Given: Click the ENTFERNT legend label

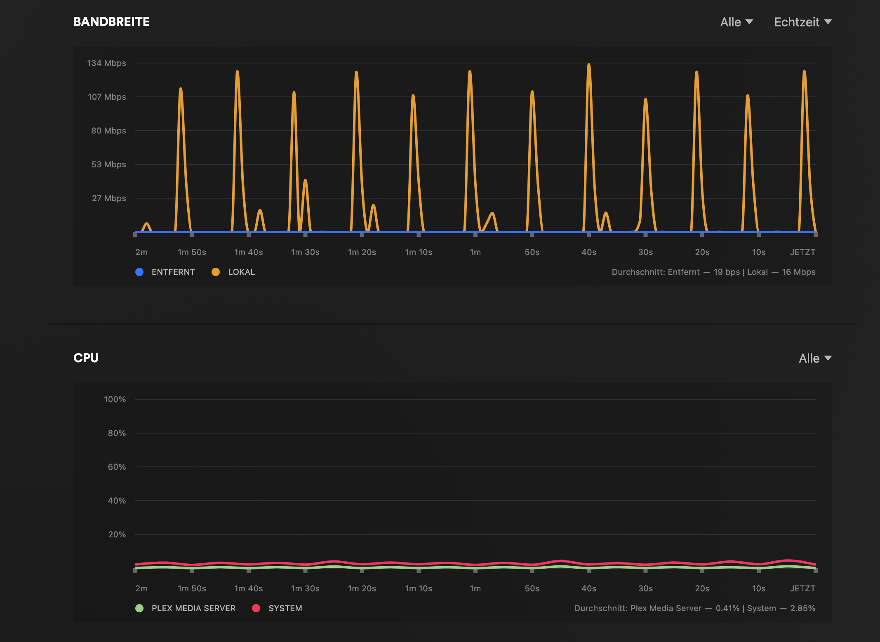Looking at the screenshot, I should [x=173, y=272].
